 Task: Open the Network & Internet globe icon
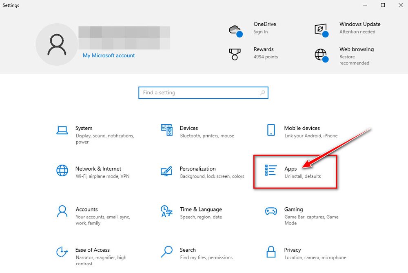[x=62, y=171]
